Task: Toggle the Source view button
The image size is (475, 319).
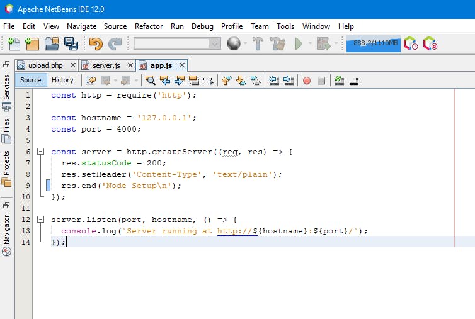Action: pos(30,80)
